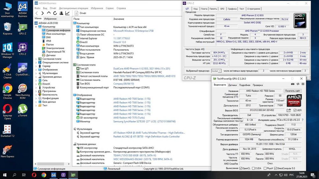Switch to Избранное tab in AIDA64
Image resolution: width=319 pixels, height=179 pixels.
(x=50, y=19)
